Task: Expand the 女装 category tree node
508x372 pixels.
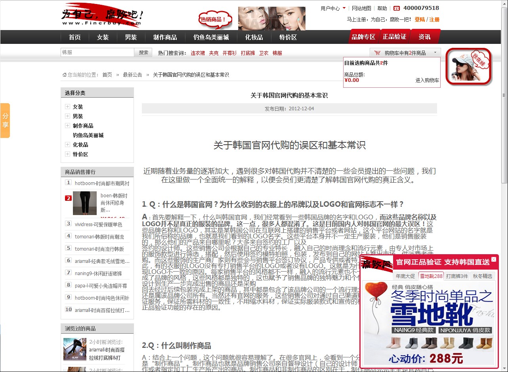Action: (x=68, y=107)
